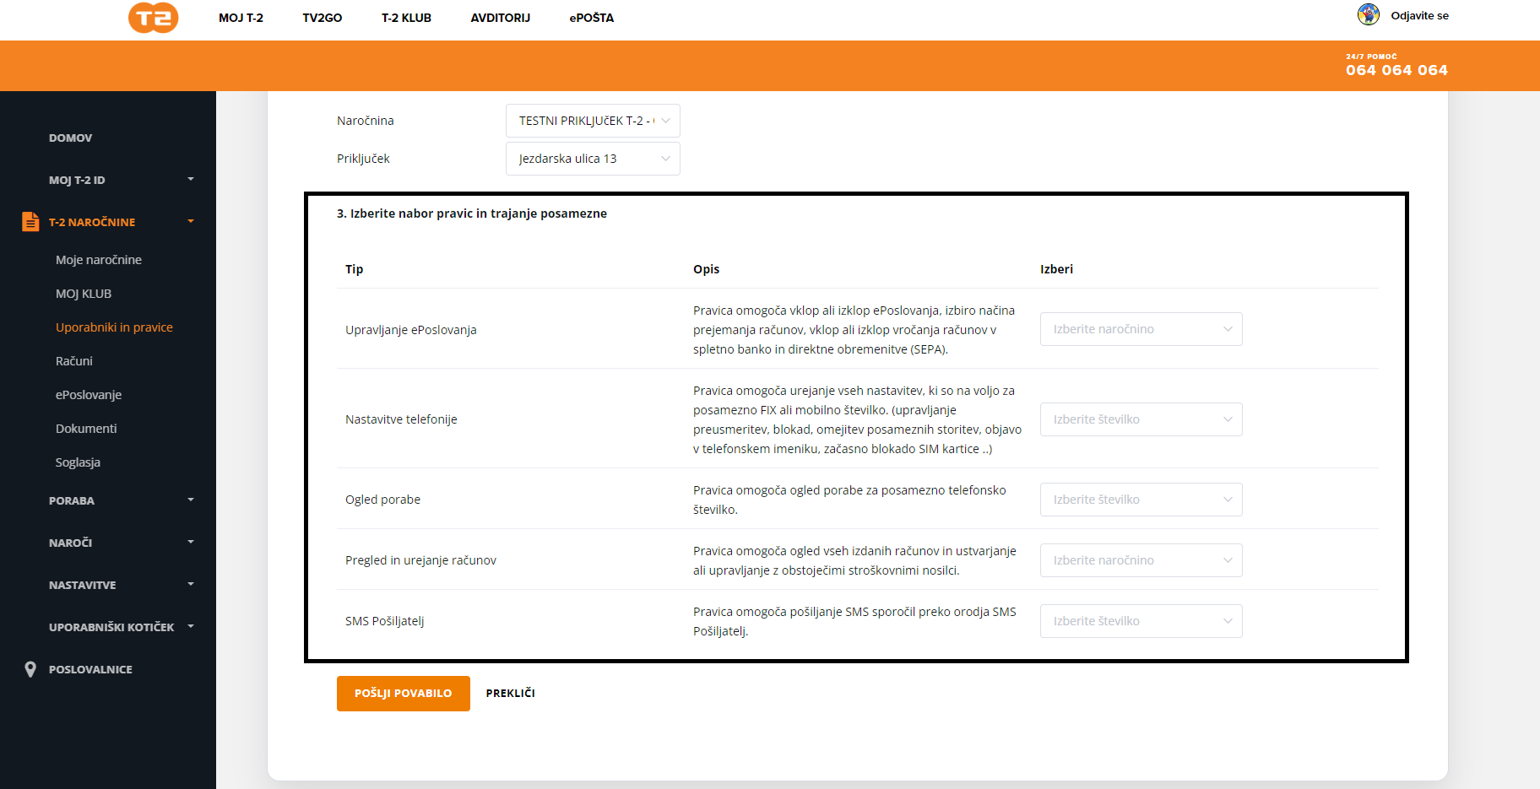Click the T-2 Naročnine document icon

tap(30, 222)
